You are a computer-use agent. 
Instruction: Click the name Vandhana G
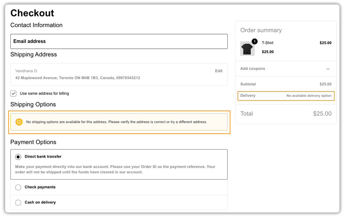coord(26,71)
